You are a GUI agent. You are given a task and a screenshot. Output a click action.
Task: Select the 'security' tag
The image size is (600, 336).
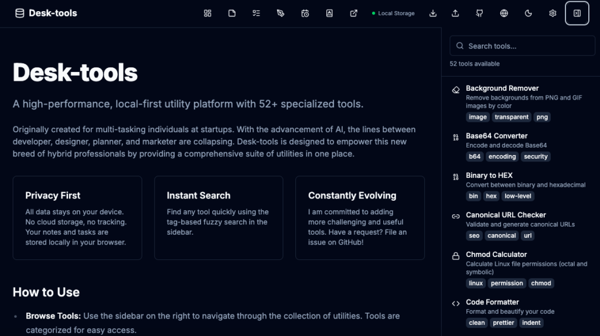[536, 157]
